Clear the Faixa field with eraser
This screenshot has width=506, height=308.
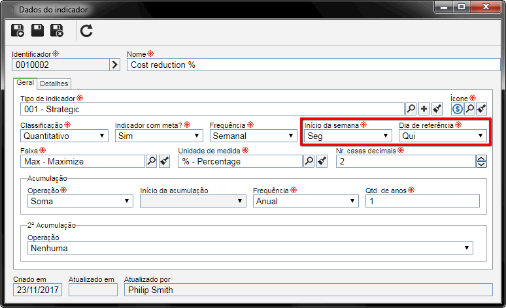(x=164, y=161)
